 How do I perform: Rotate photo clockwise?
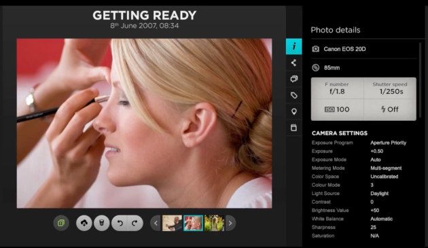point(135,223)
